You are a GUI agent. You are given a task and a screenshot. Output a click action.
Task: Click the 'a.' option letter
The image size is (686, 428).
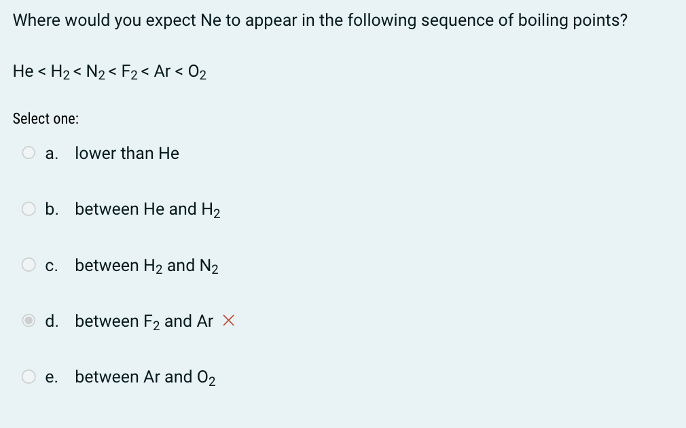[x=52, y=154]
